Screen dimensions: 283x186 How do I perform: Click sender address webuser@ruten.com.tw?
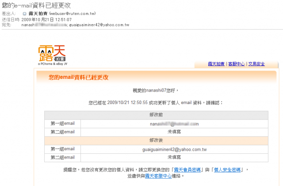coord(73,14)
